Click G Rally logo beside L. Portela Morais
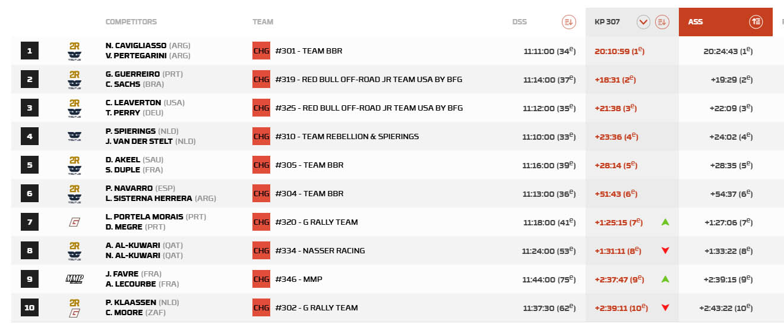Viewport: 784px width, 333px height. [x=74, y=222]
